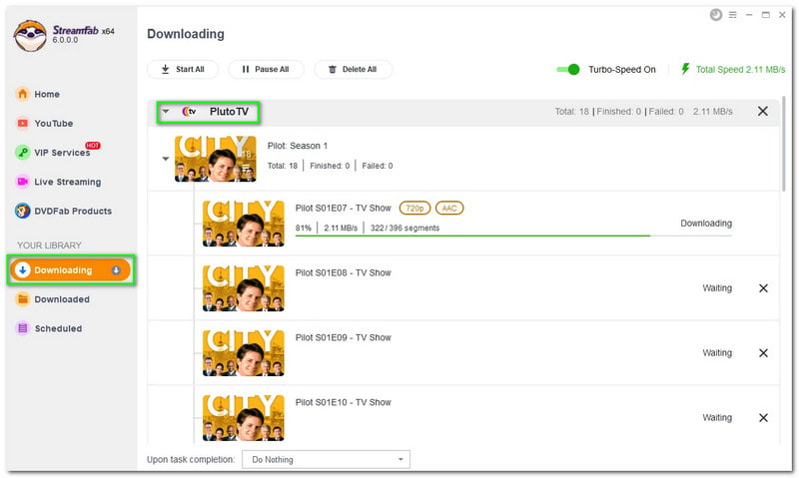The width and height of the screenshot is (799, 478).
Task: Click the PlutoTV service logo icon
Action: coord(189,111)
